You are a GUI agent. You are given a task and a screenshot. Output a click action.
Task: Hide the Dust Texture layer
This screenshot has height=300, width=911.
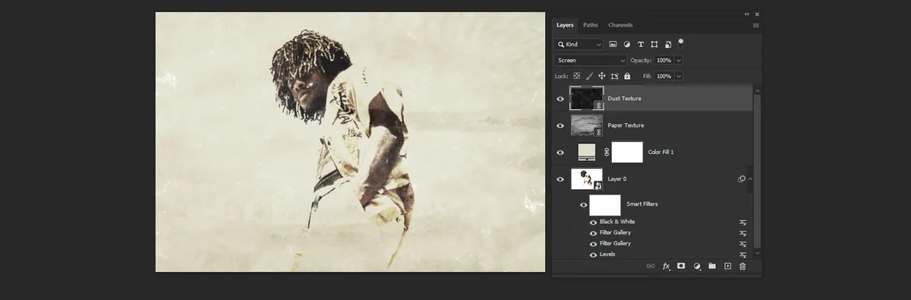(x=560, y=99)
